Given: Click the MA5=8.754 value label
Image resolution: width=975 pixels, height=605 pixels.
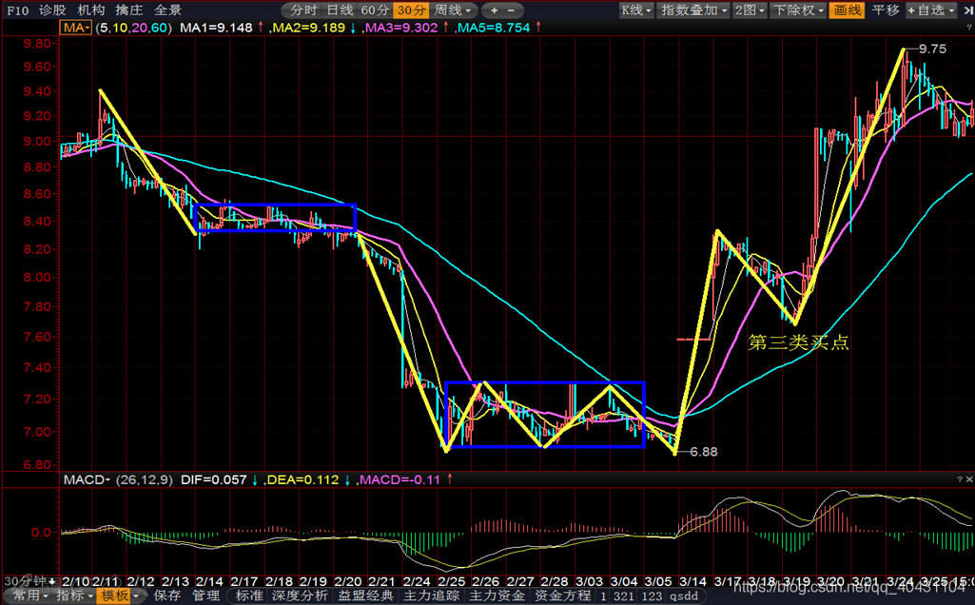Looking at the screenshot, I should [494, 28].
